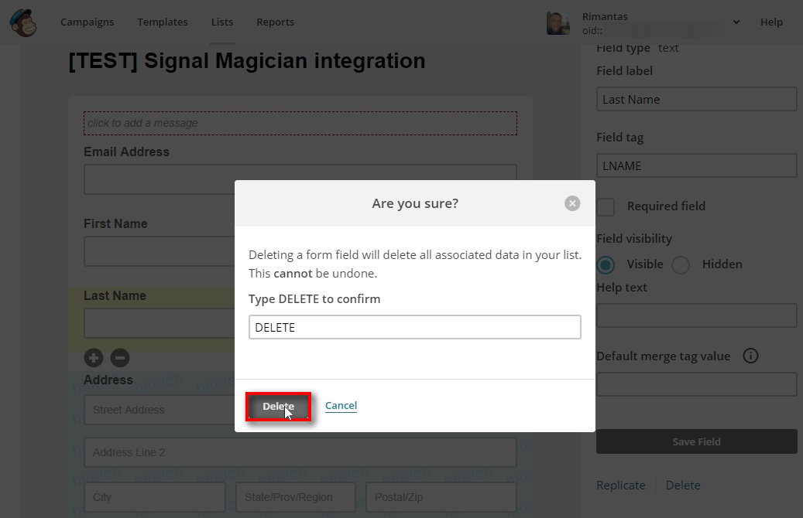
Task: Toggle the Required field checkbox
Action: coord(606,206)
